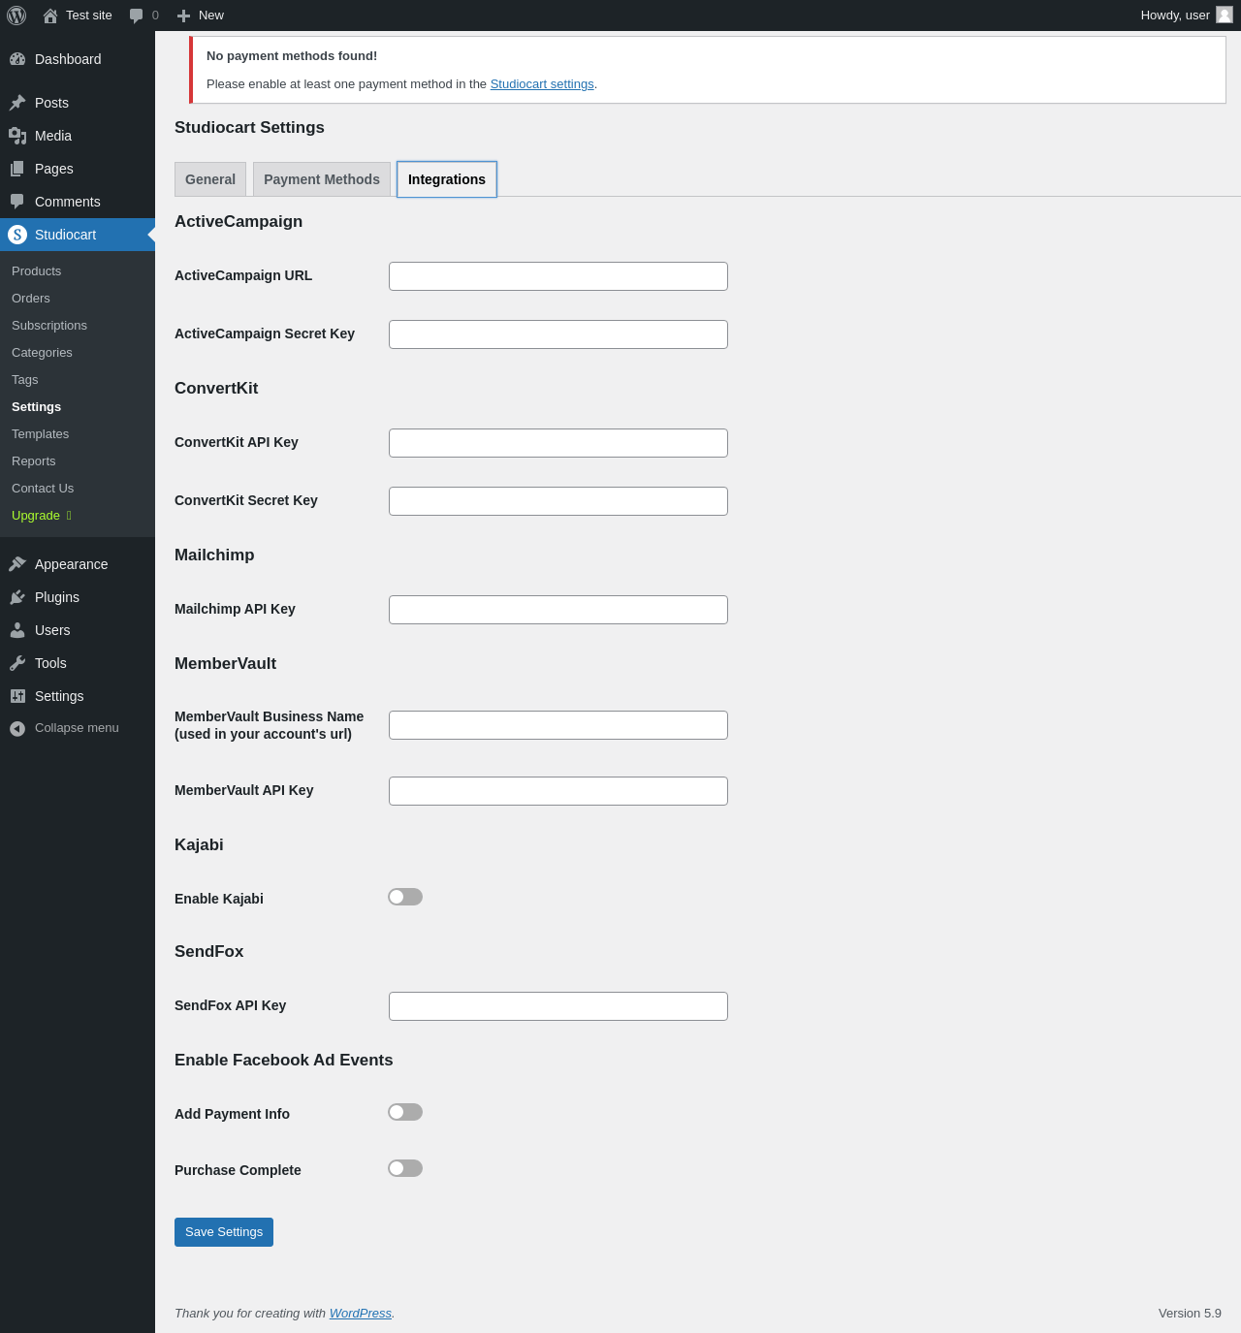Click the Version 5.9 footer text
This screenshot has height=1333, width=1241.
tap(1190, 1314)
